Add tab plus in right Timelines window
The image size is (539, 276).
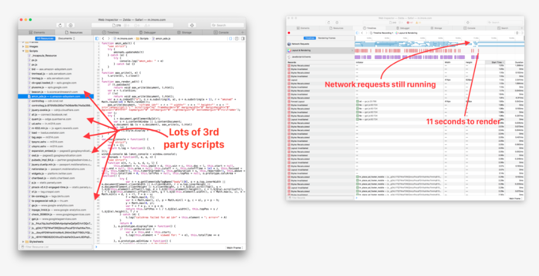522,28
